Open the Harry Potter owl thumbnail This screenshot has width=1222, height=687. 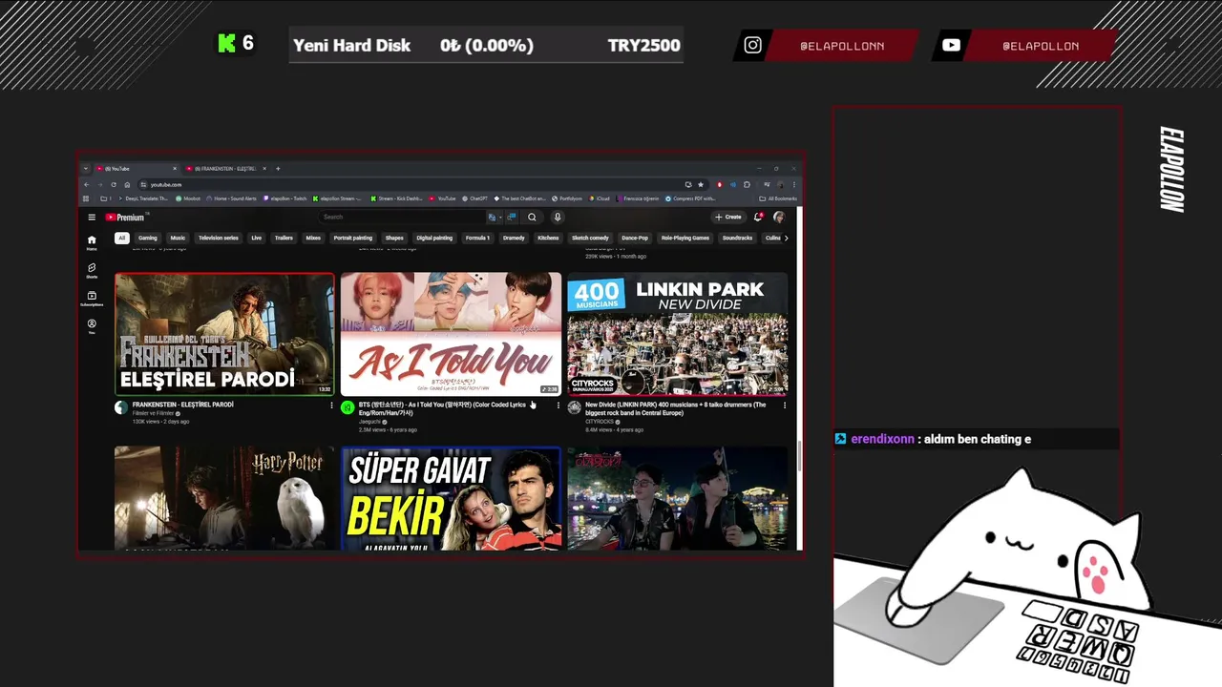click(x=225, y=499)
